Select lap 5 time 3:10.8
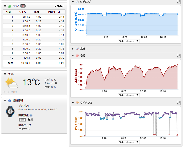 [26, 35]
